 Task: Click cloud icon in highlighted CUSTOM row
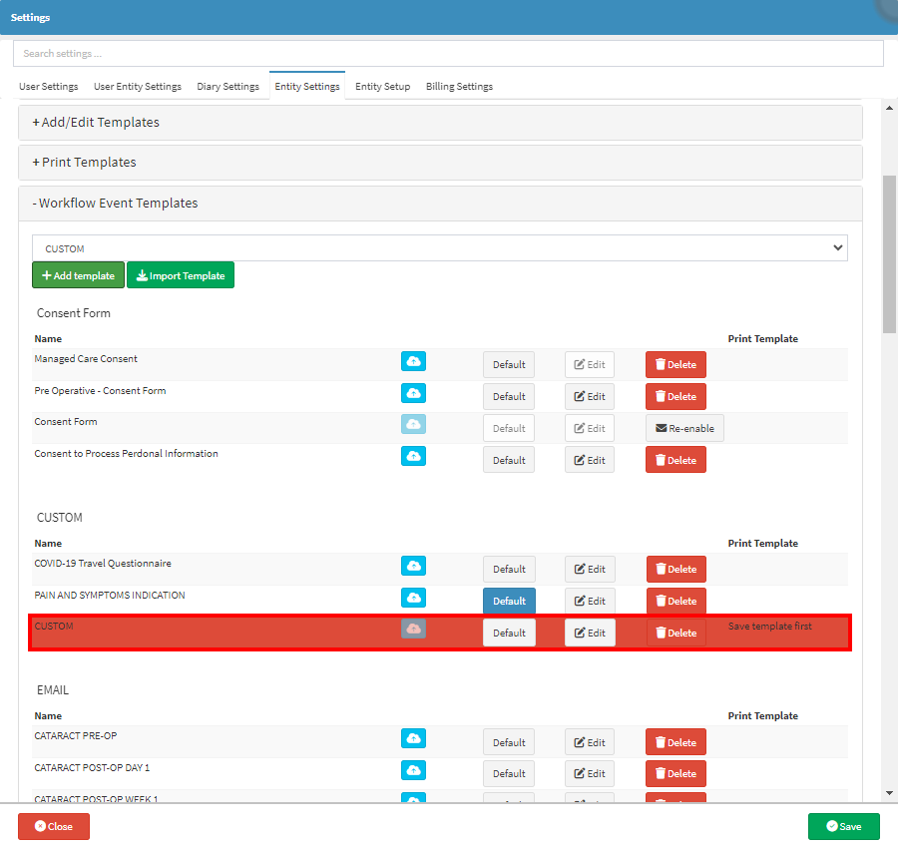point(413,630)
